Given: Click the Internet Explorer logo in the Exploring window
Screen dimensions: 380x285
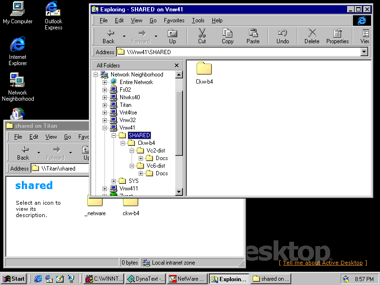Looking at the screenshot, I should point(361,20).
